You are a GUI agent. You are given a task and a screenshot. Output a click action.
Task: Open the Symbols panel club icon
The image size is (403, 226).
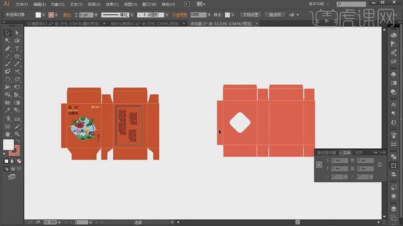tap(394, 74)
